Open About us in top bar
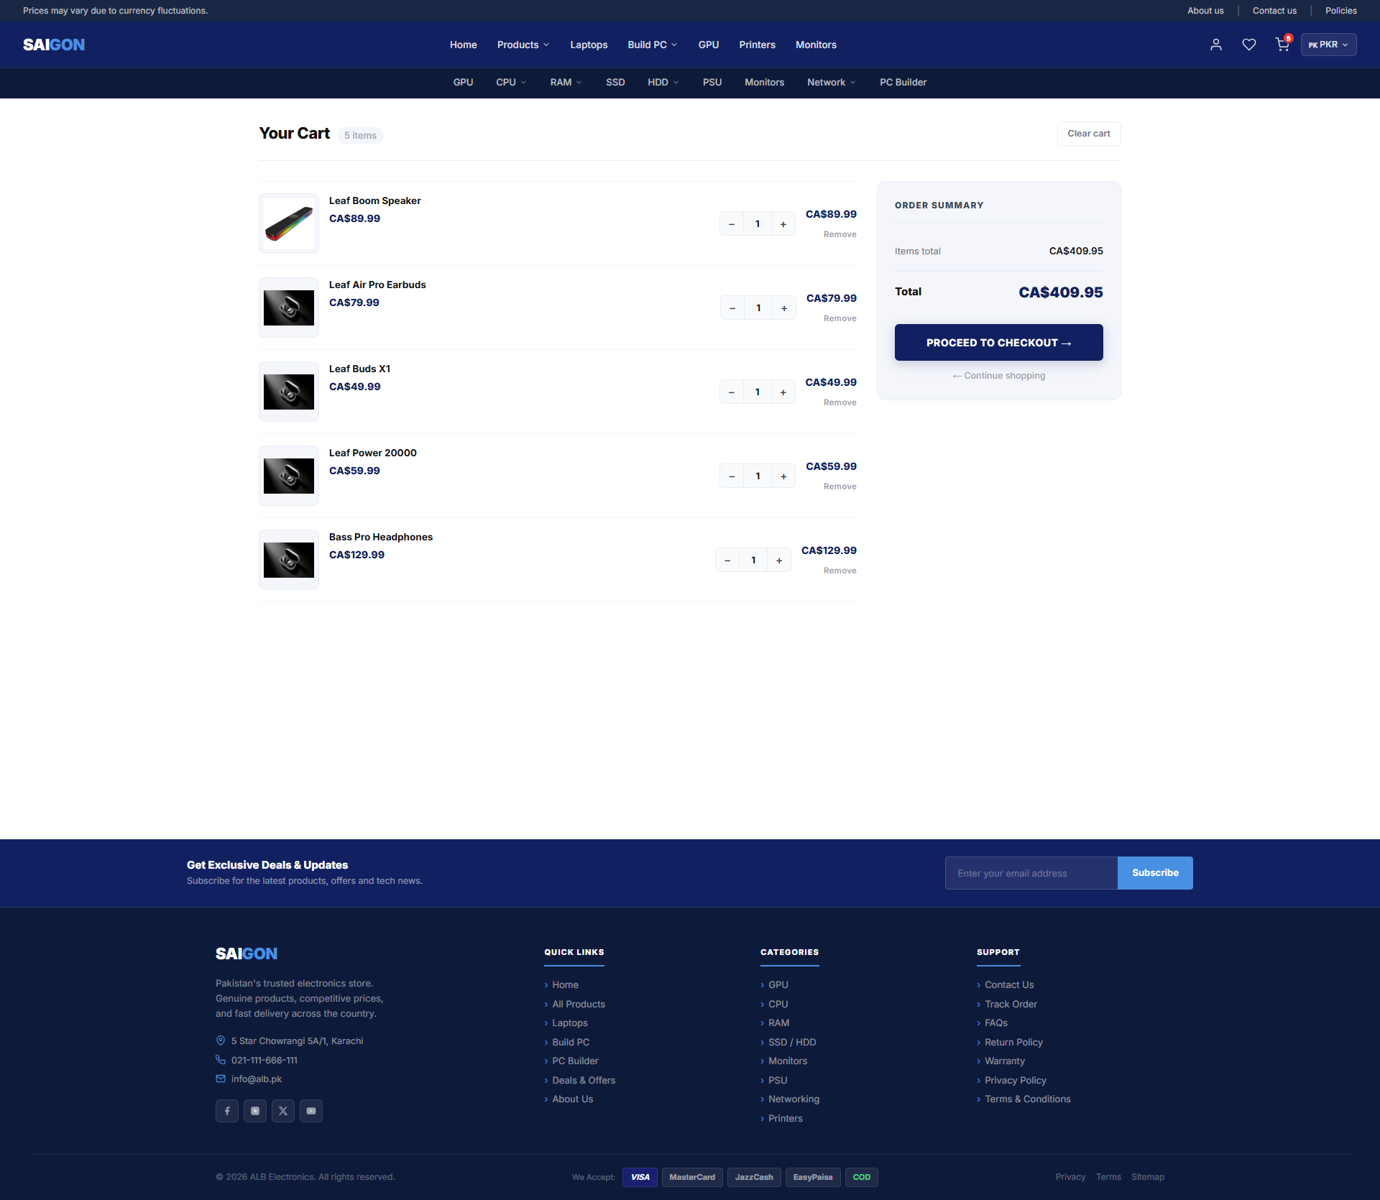The height and width of the screenshot is (1200, 1380). point(1205,11)
